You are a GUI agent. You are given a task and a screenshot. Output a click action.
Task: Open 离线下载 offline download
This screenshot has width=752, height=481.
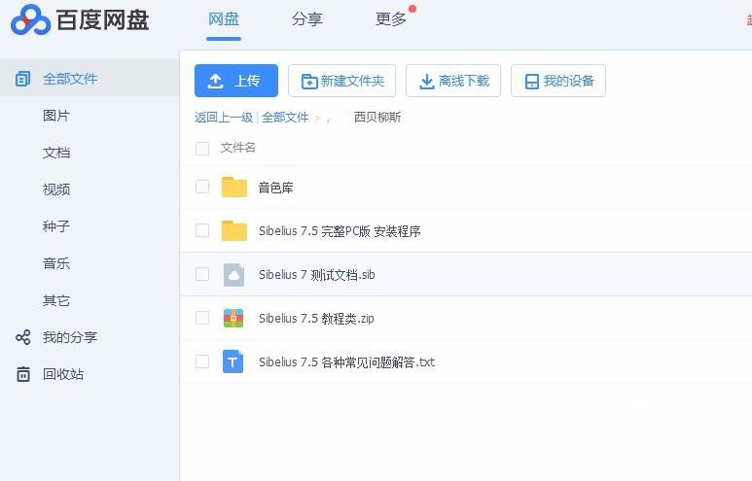tap(453, 82)
